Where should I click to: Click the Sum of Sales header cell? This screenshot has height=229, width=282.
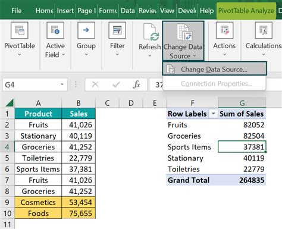pos(242,114)
